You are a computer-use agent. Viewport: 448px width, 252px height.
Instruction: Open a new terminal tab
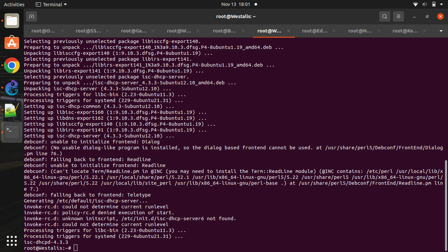click(x=31, y=16)
